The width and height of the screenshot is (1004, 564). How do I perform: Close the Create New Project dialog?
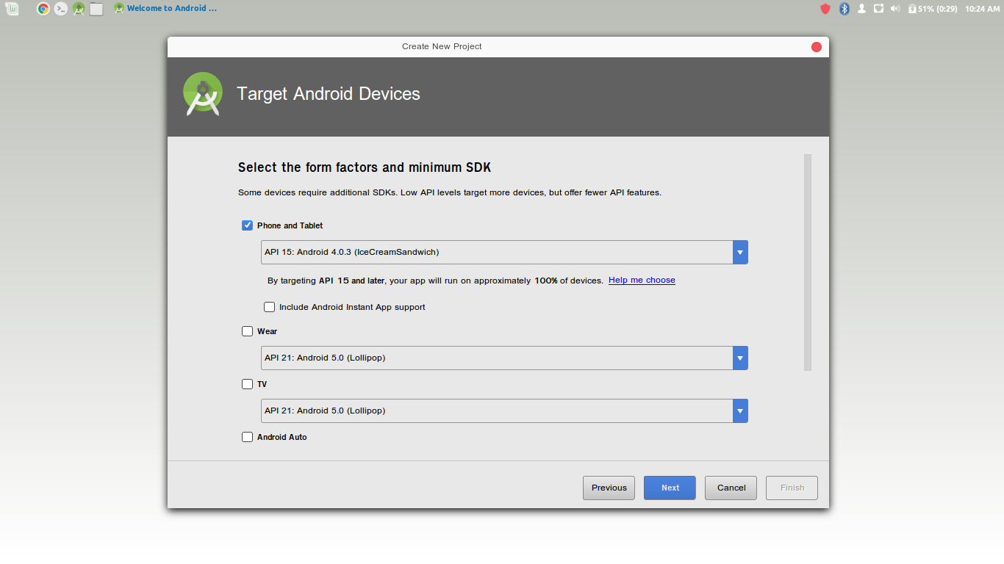click(816, 47)
